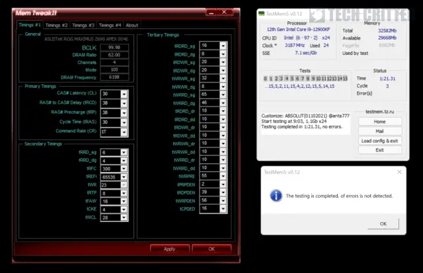The width and height of the screenshot is (423, 273).
Task: Expand the tRFC dropdown arrow
Action: (x=124, y=169)
